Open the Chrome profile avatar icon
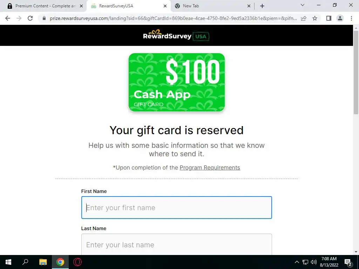The image size is (359, 269). pos(340,18)
